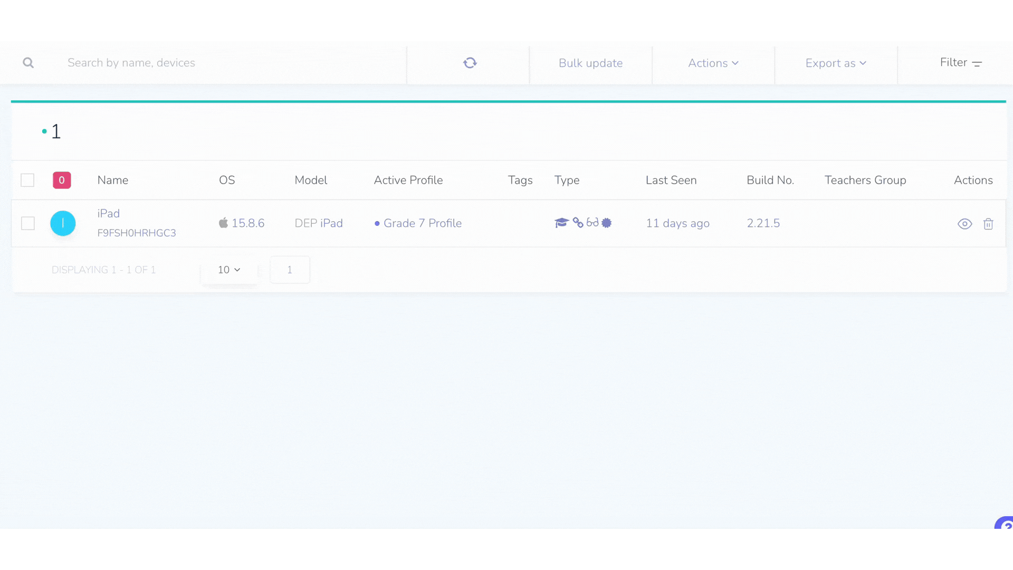Expand the Actions dropdown in toolbar
The height and width of the screenshot is (570, 1013).
(713, 63)
